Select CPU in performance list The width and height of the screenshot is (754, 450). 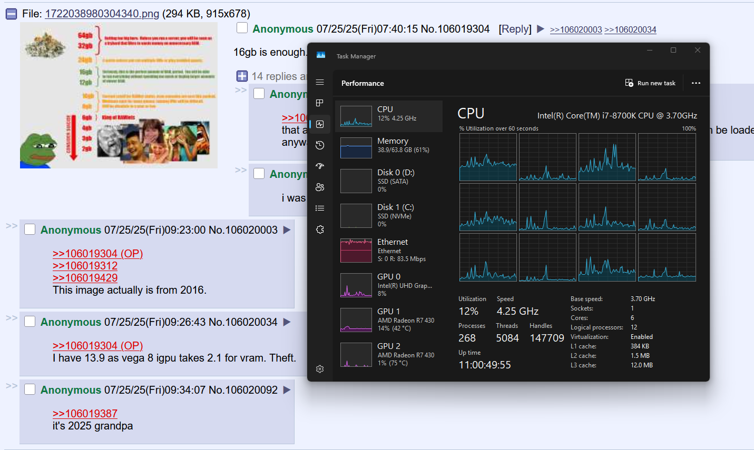pos(389,116)
